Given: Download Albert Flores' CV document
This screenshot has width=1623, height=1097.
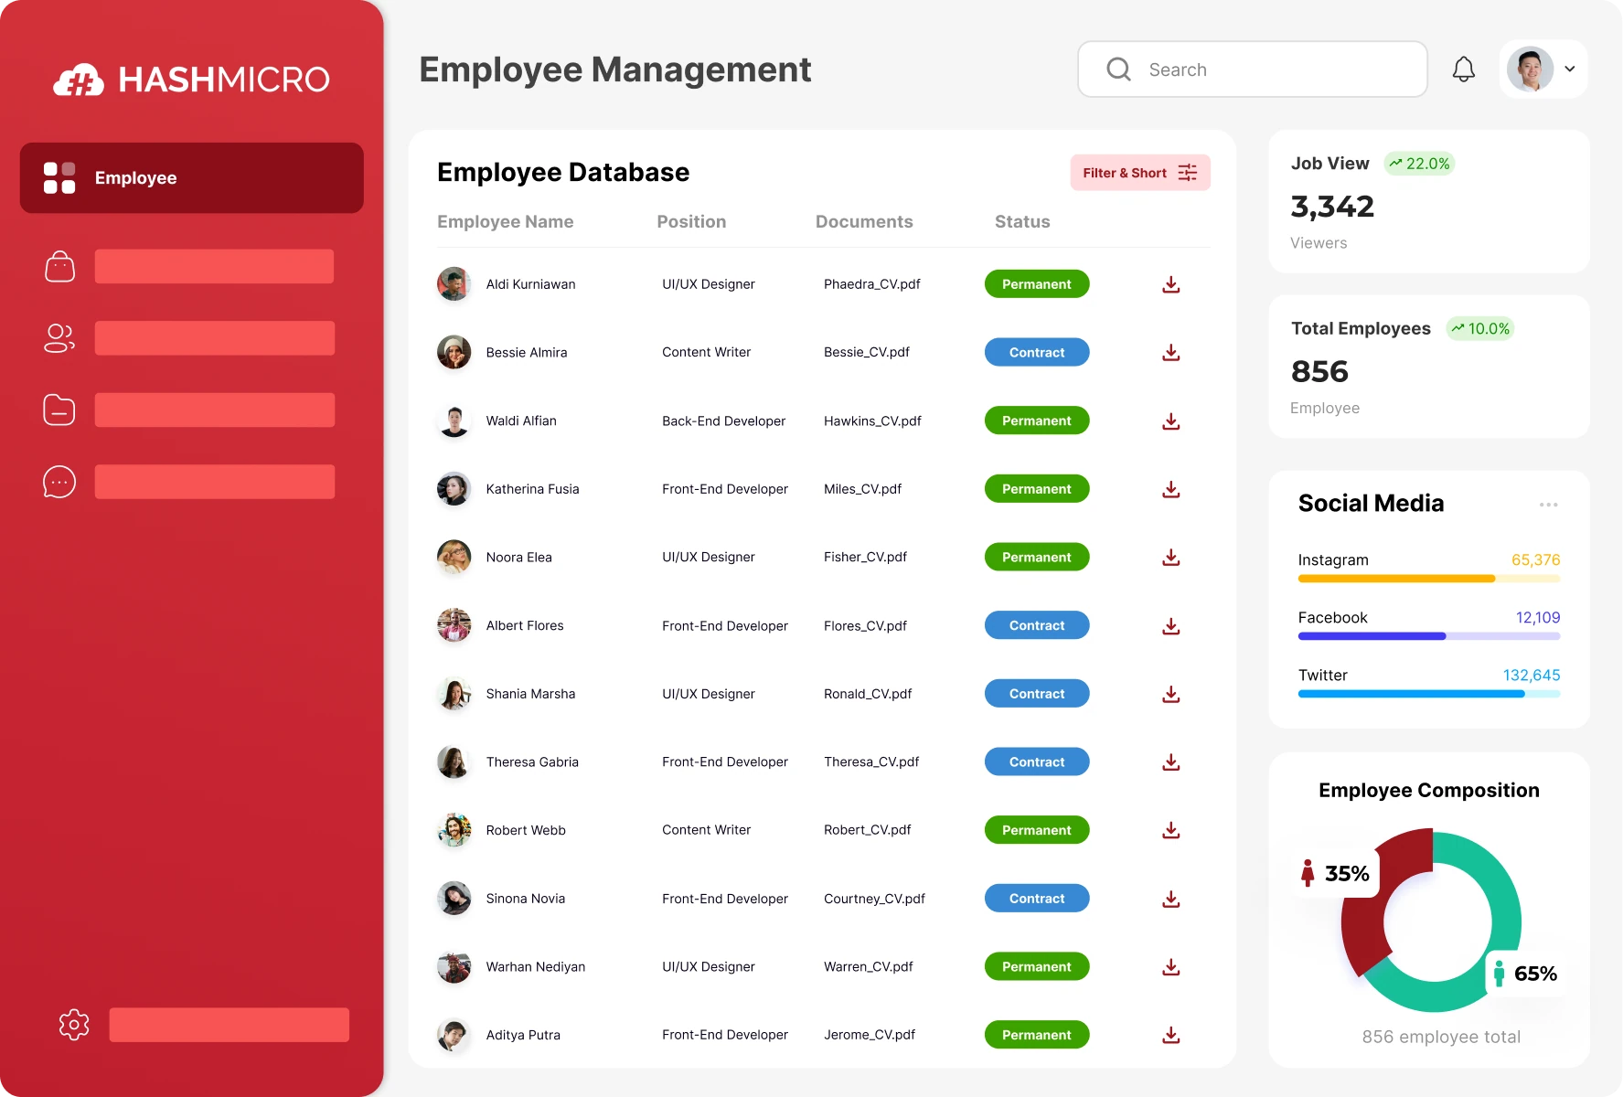Looking at the screenshot, I should (1170, 626).
